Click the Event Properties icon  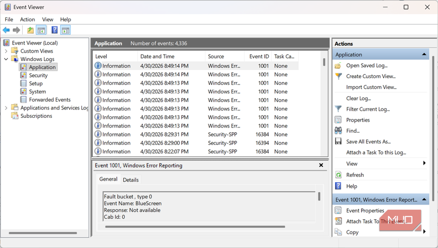tap(338, 210)
